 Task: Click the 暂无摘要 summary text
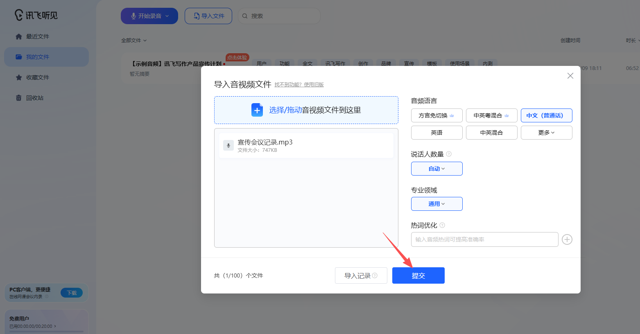(140, 74)
